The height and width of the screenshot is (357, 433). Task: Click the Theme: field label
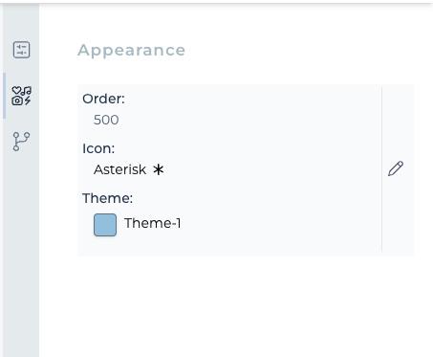[108, 198]
